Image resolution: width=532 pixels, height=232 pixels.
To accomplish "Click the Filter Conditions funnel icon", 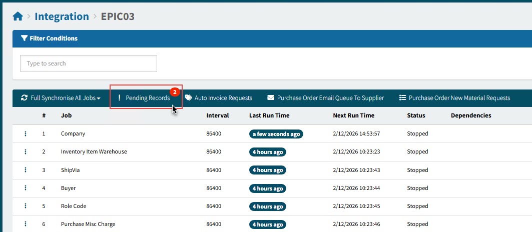I will click(x=24, y=38).
